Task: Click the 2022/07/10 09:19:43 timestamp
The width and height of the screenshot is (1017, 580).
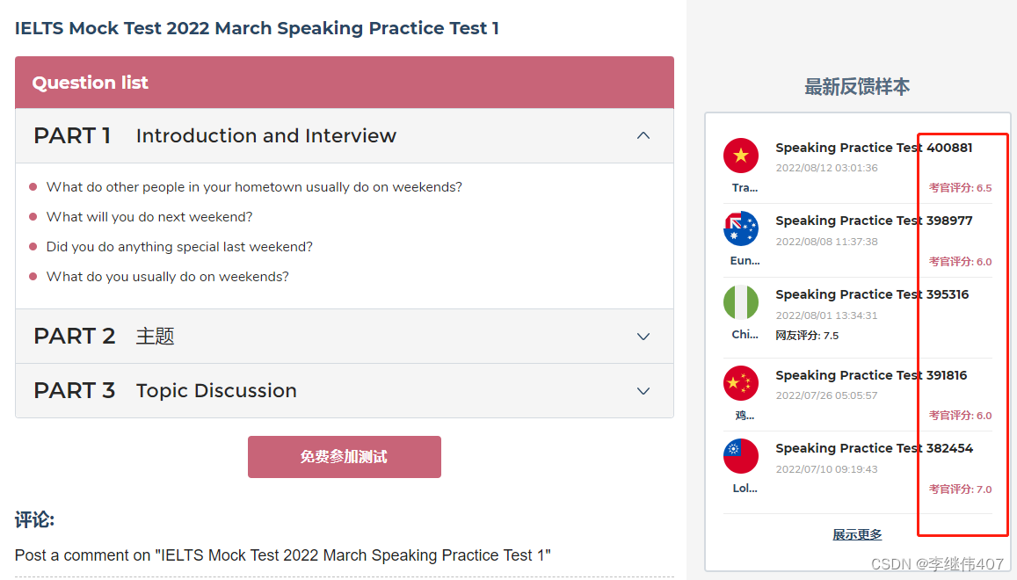Action: pos(826,469)
